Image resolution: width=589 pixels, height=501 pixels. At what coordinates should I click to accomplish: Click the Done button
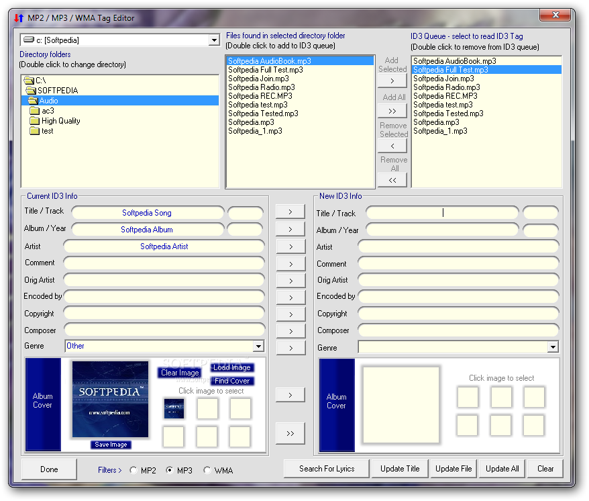(49, 469)
